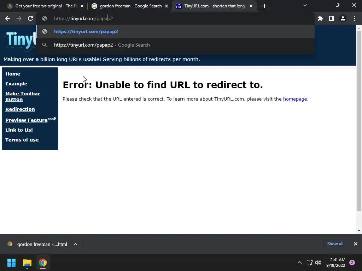The width and height of the screenshot is (362, 271).
Task: Click the scrollbar up arrow
Action: 359,28
